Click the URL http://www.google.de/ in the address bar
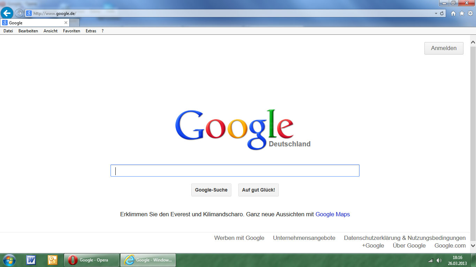This screenshot has height=267, width=476. click(x=55, y=14)
